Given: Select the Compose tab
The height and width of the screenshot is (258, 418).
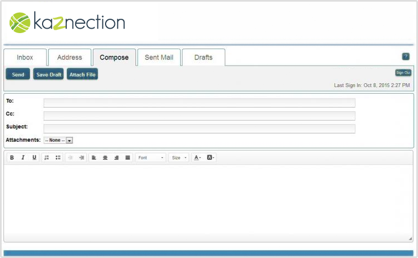Looking at the screenshot, I should pos(114,57).
